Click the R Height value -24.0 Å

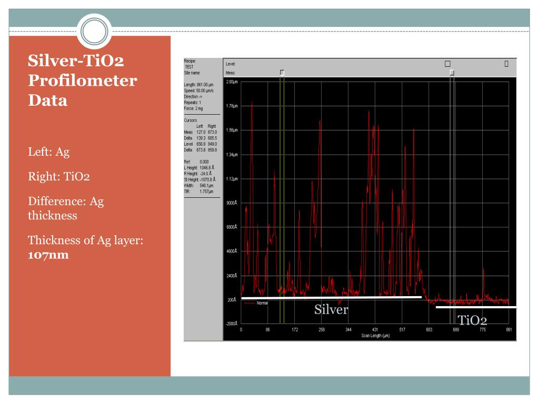tap(206, 174)
